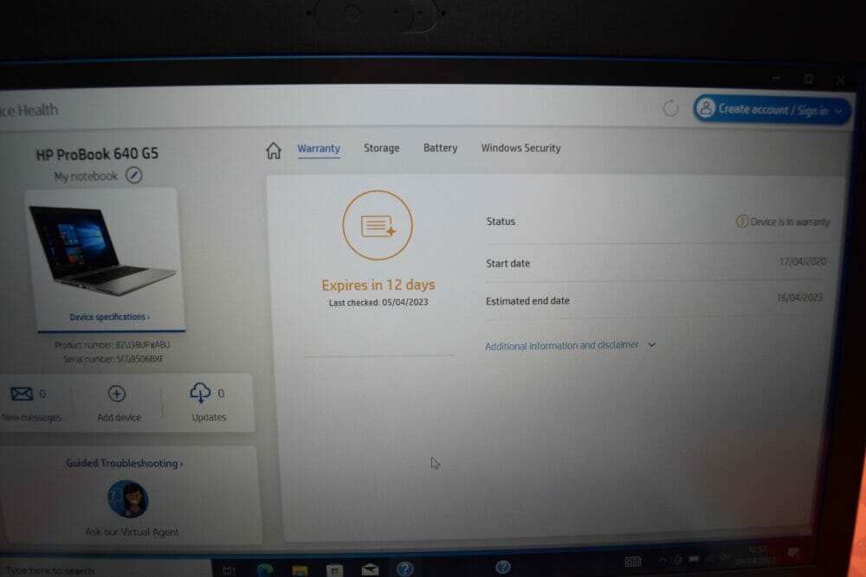Click the Virtual Agent avatar
Screen dimensions: 866x577
coord(127,498)
